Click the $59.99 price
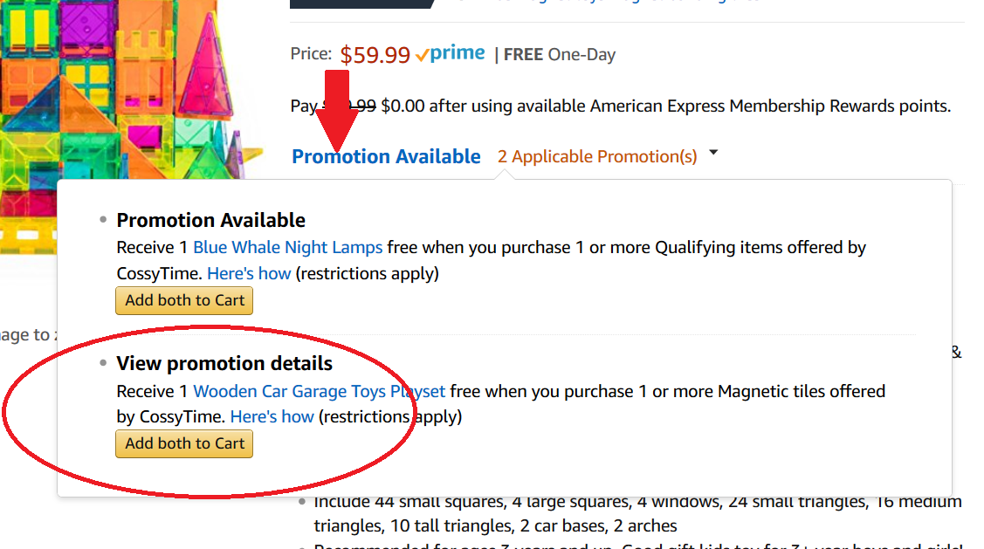Viewport: 984px width, 549px height. [375, 55]
